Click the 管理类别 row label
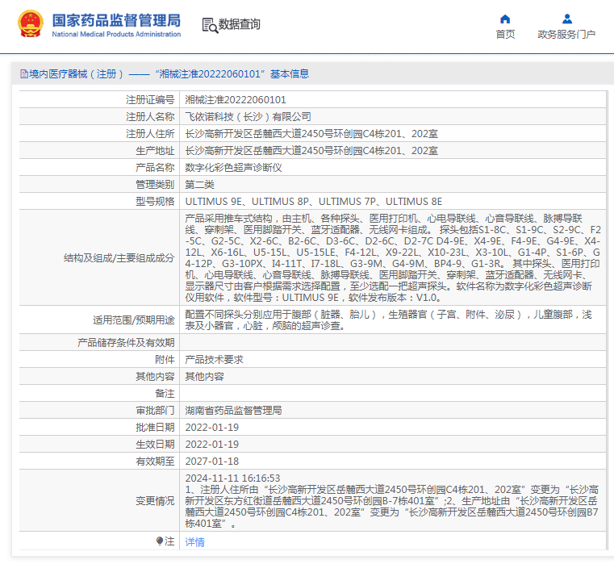 coord(155,185)
